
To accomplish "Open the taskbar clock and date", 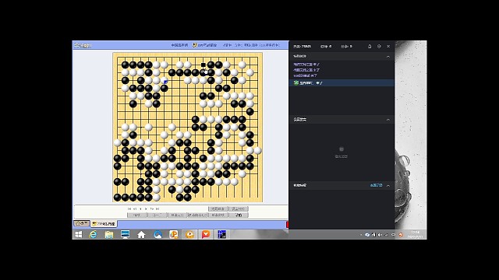I will click(x=416, y=235).
